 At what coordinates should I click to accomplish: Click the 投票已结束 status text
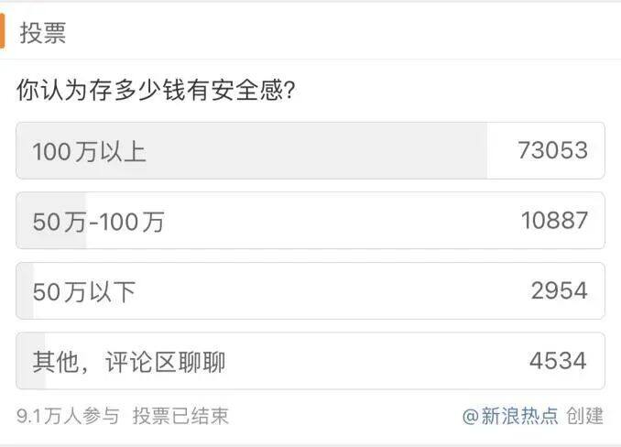[180, 416]
